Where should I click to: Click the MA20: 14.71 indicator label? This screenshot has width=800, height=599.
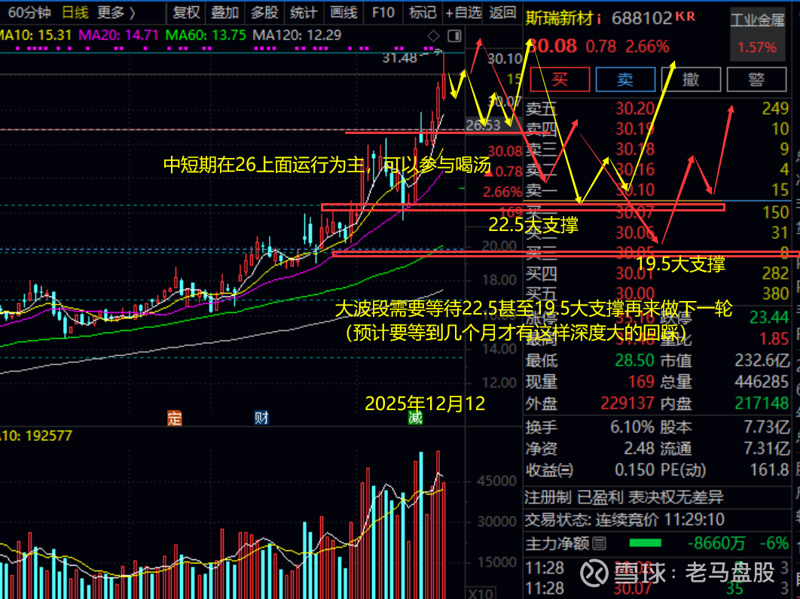[x=118, y=35]
